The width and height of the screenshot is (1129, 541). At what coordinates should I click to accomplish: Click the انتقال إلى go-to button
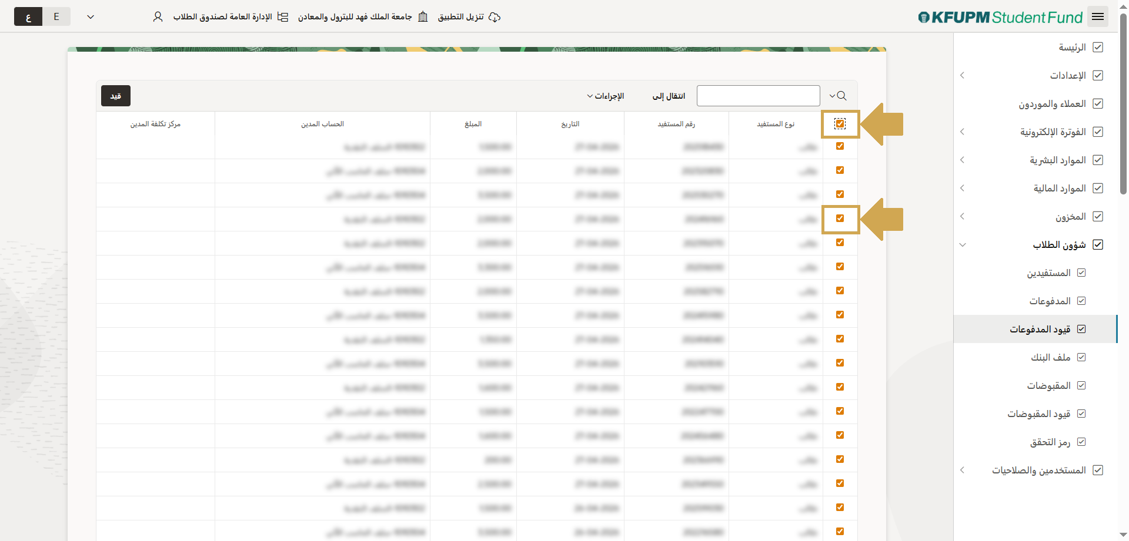pos(669,96)
